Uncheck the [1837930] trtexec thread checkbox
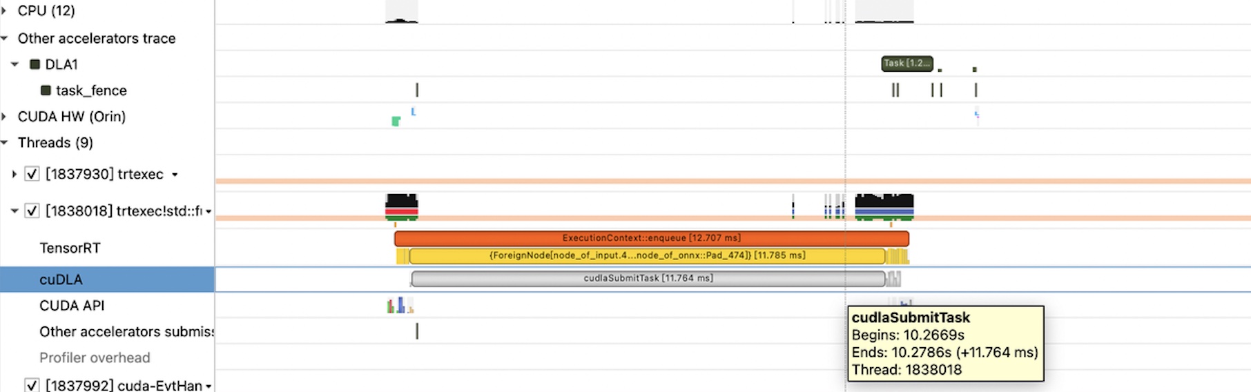 (x=32, y=174)
